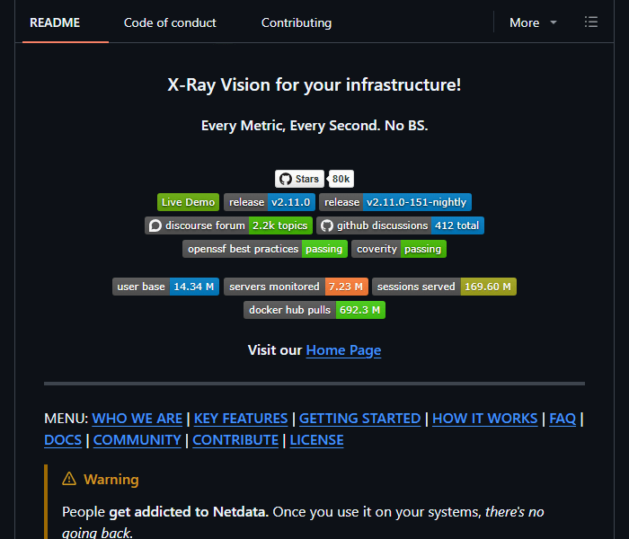This screenshot has width=629, height=539.
Task: Open the HOW IT WORKS link
Action: pos(484,419)
